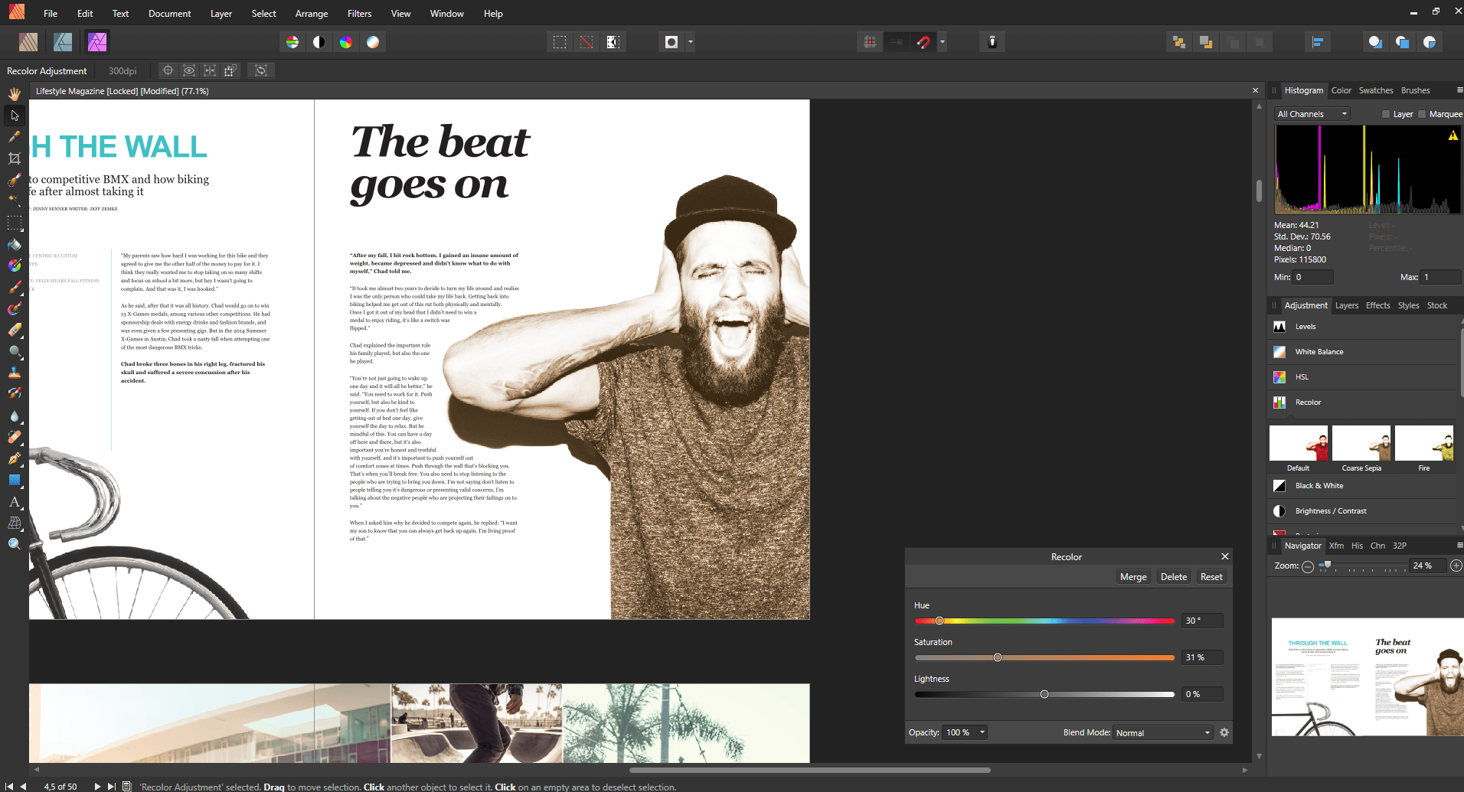1464x792 pixels.
Task: Select the Zoom magnifier tool
Action: click(x=15, y=544)
